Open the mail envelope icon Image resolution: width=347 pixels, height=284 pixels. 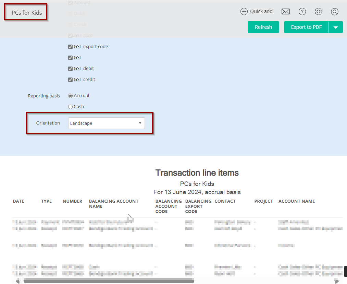(x=285, y=12)
